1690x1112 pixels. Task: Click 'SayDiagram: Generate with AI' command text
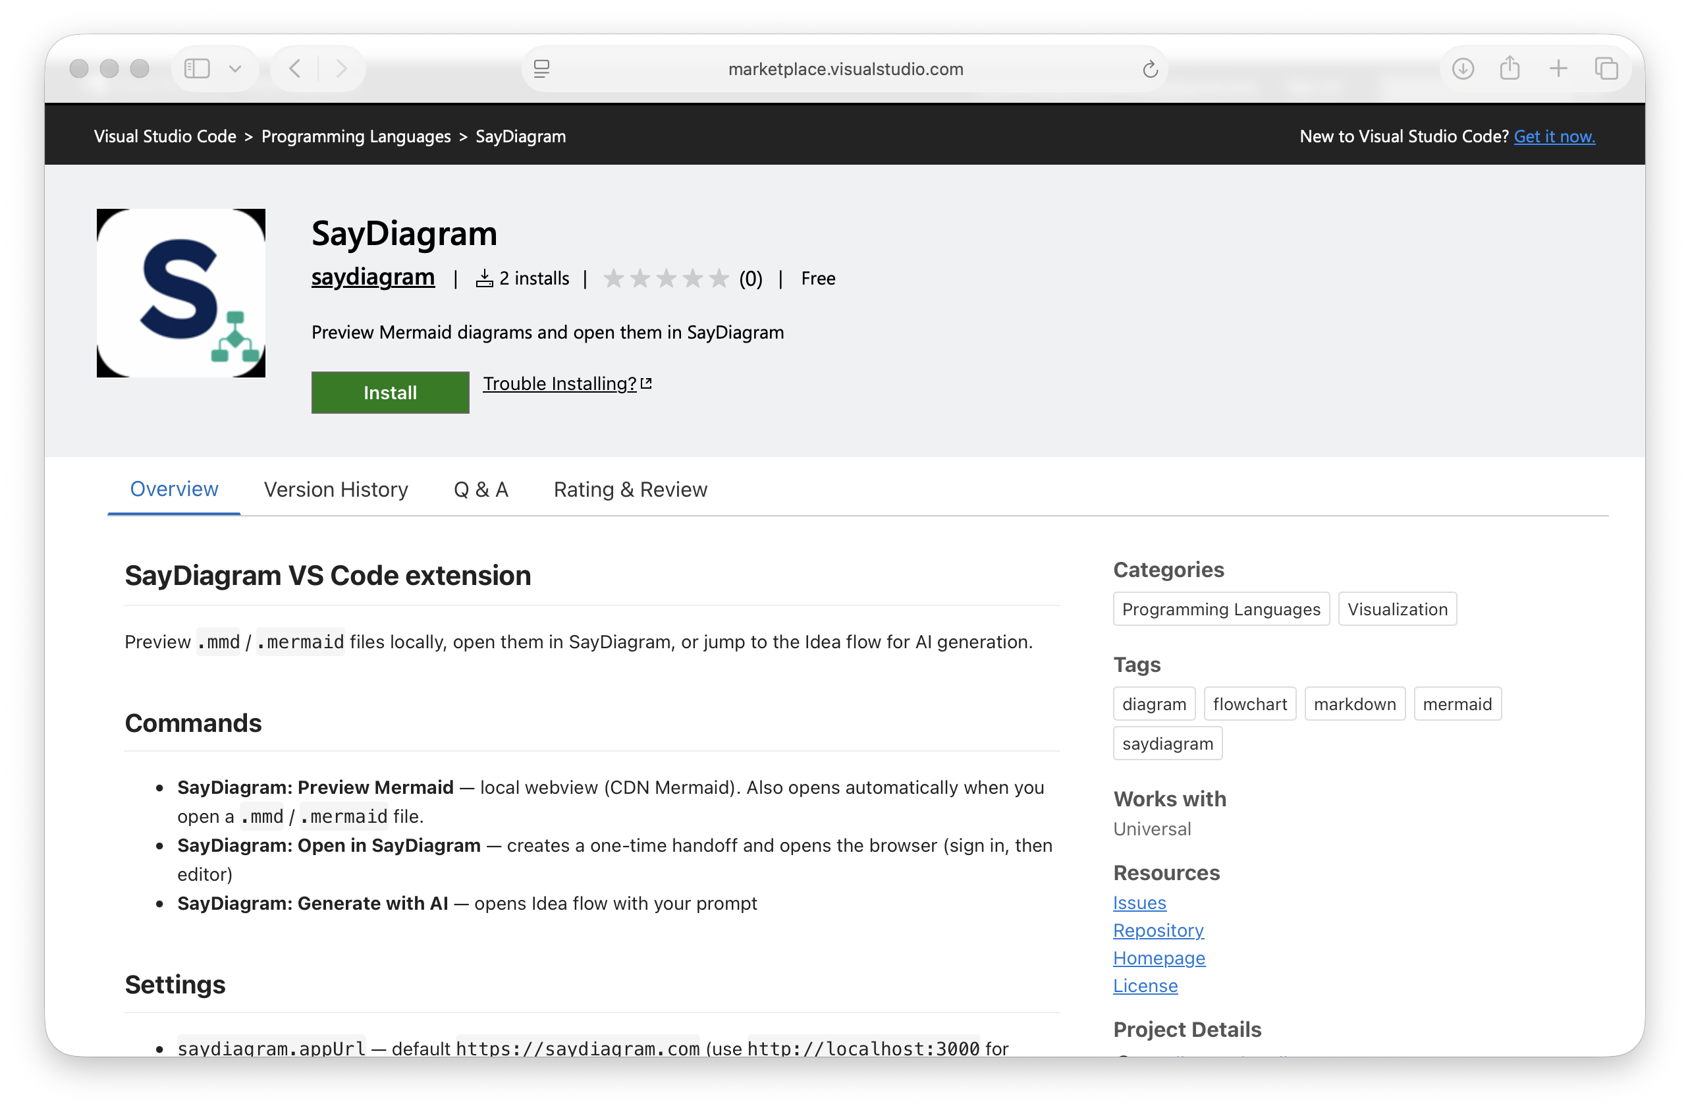click(x=312, y=903)
